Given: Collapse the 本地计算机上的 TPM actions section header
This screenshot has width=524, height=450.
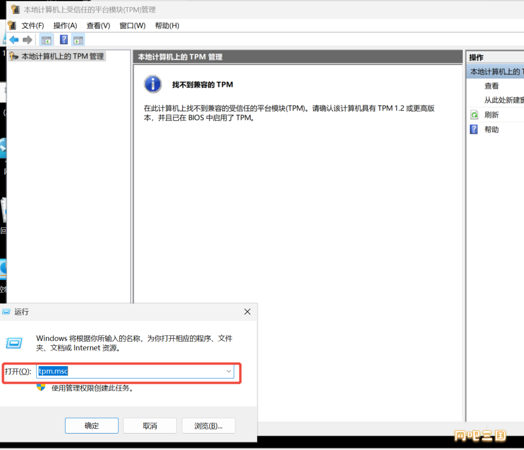Looking at the screenshot, I should click(495, 71).
